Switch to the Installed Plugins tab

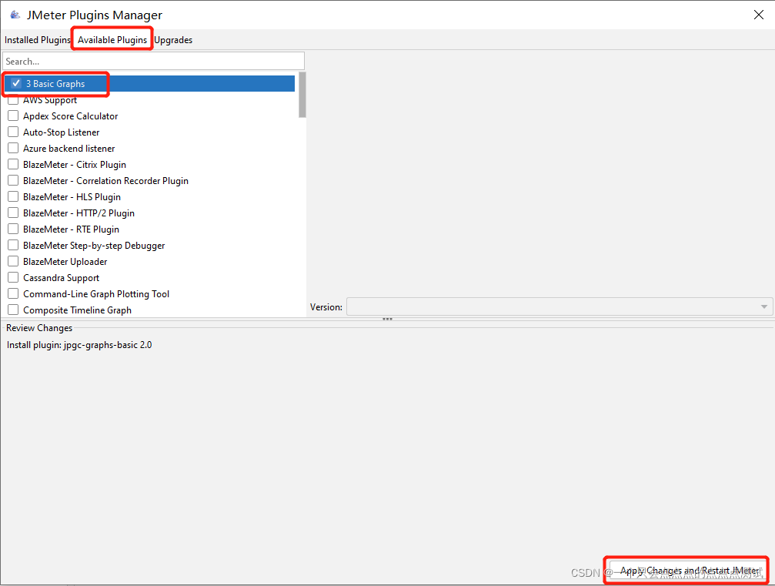38,40
